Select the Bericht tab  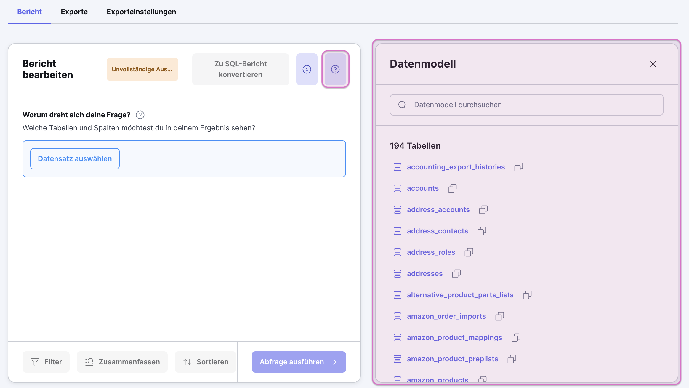29,12
